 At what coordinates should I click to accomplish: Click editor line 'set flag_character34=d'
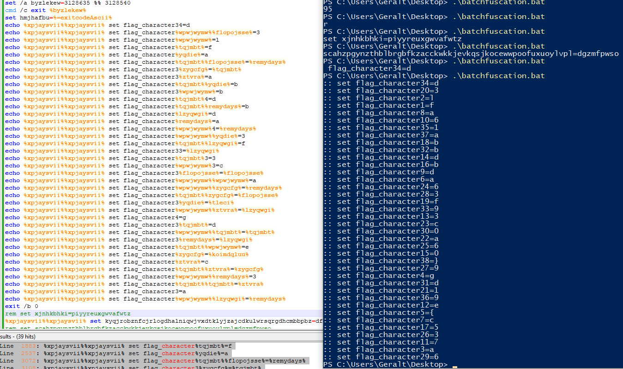[97, 25]
